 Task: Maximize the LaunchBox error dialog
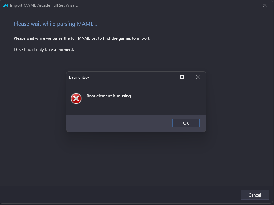pos(182,77)
